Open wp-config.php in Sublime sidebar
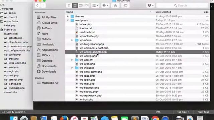This screenshot has height=120, width=214. (x=12, y=55)
